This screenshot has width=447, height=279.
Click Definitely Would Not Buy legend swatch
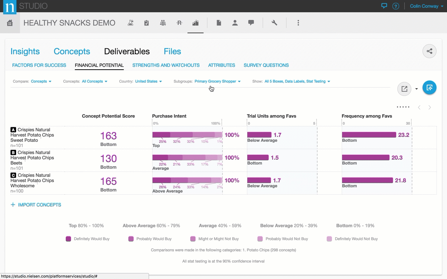pyautogui.click(x=329, y=239)
